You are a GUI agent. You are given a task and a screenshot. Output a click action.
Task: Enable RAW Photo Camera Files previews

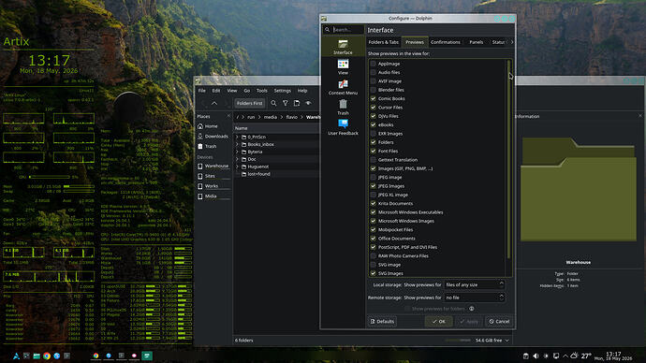coord(374,256)
